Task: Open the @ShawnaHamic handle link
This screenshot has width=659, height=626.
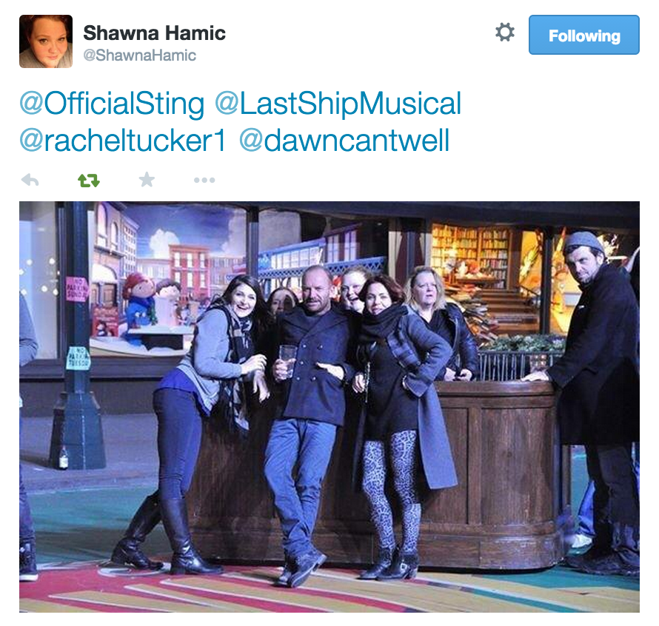Action: coord(139,55)
